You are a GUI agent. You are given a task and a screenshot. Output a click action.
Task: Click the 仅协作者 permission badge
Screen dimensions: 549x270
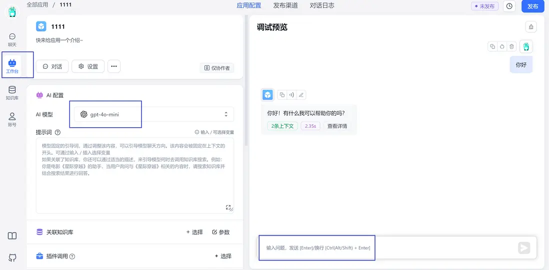point(217,68)
